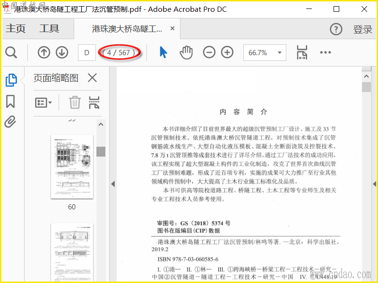The height and width of the screenshot is (283, 378).
Task: Click the document vertical scrollbar handle
Action: click(x=367, y=87)
